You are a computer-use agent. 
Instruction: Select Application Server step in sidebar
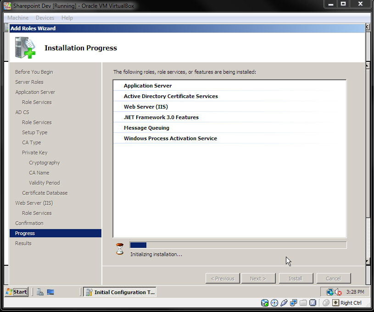pyautogui.click(x=35, y=92)
